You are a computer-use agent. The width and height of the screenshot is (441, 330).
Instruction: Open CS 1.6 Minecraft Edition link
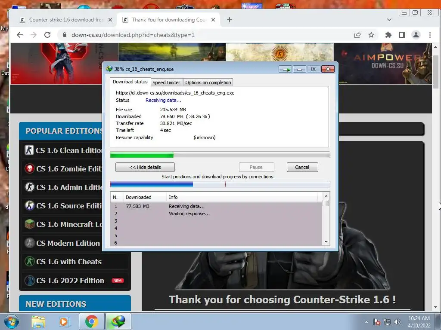point(69,224)
